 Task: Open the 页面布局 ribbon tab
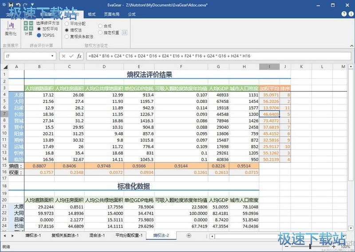(112, 14)
